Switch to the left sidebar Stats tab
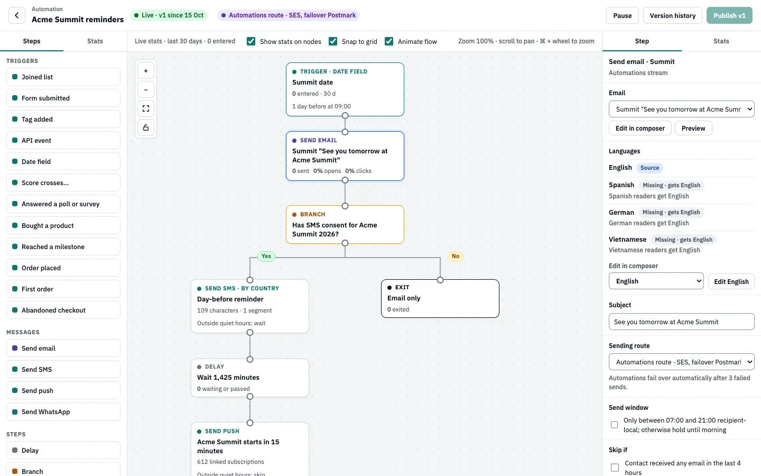The width and height of the screenshot is (761, 476). pos(95,41)
